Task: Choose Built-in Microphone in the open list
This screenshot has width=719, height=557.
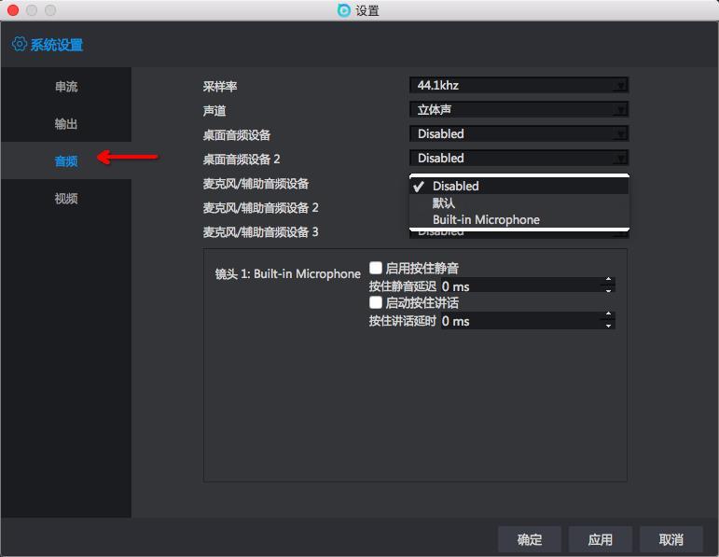Action: pos(519,220)
